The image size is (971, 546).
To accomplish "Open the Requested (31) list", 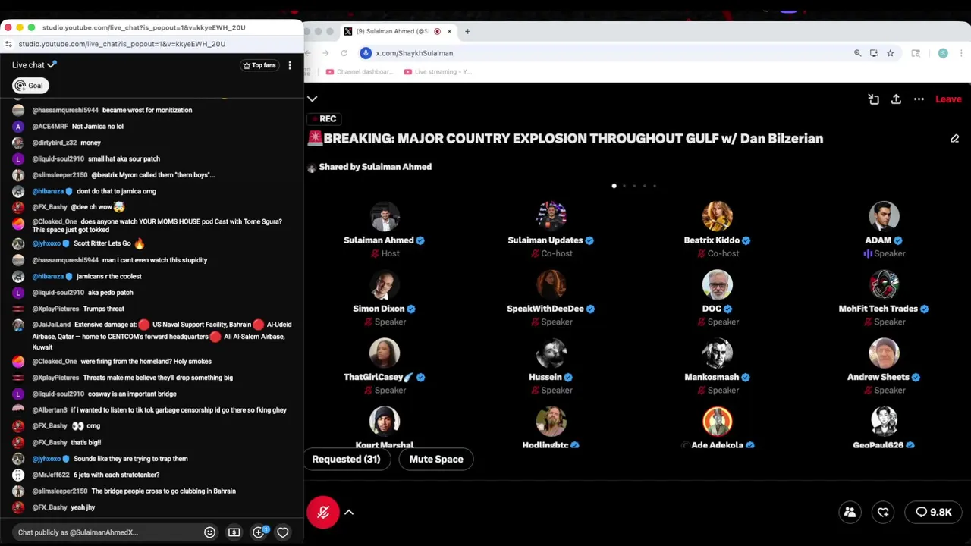I will (346, 459).
